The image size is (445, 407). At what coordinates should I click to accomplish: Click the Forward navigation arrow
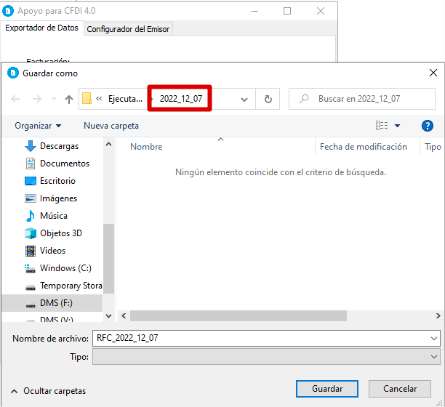(37, 99)
